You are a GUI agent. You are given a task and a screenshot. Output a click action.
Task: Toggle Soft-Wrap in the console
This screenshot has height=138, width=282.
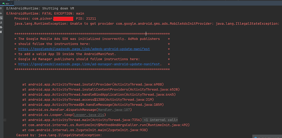tap(1, 18)
